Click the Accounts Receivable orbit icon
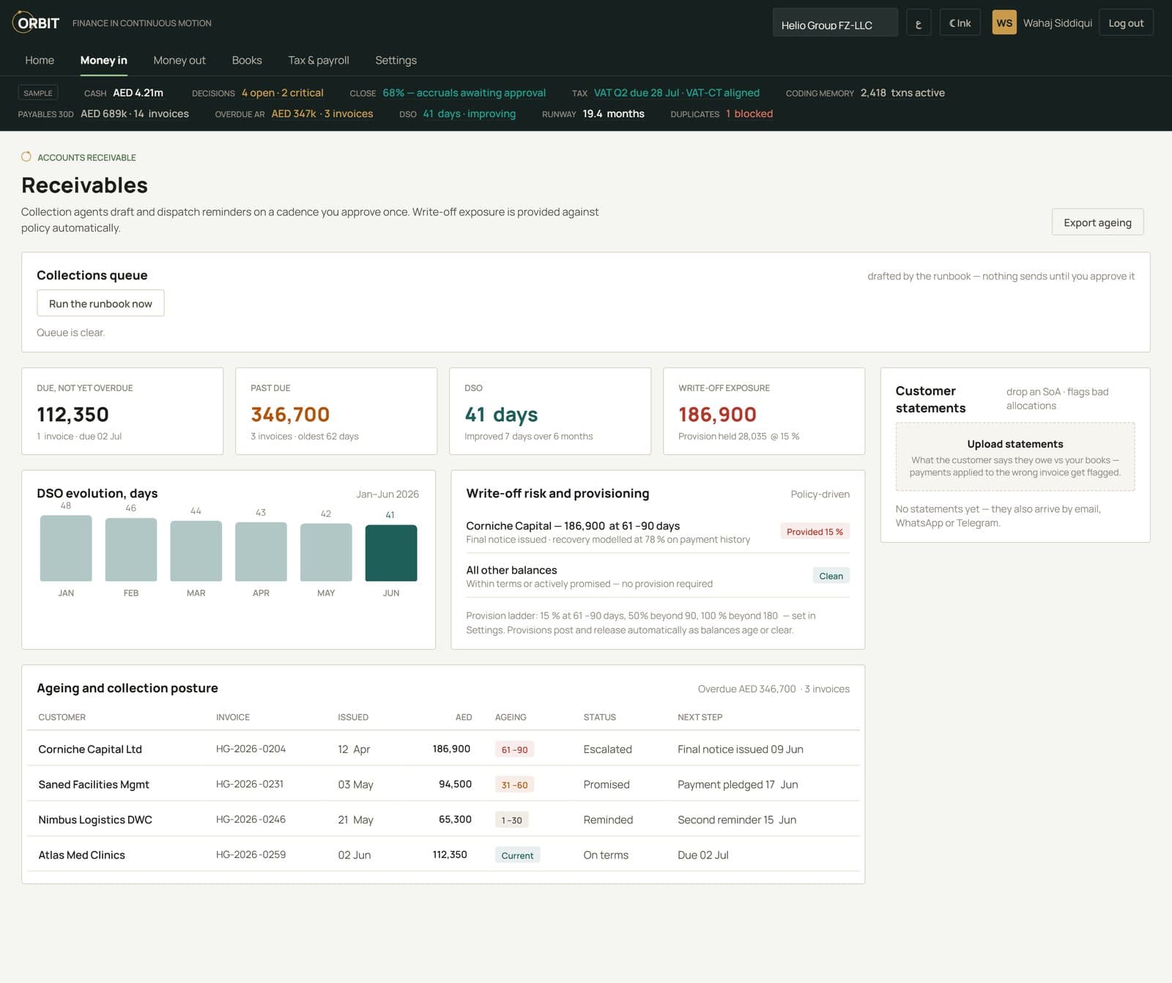Viewport: 1172px width, 983px height. 26,157
